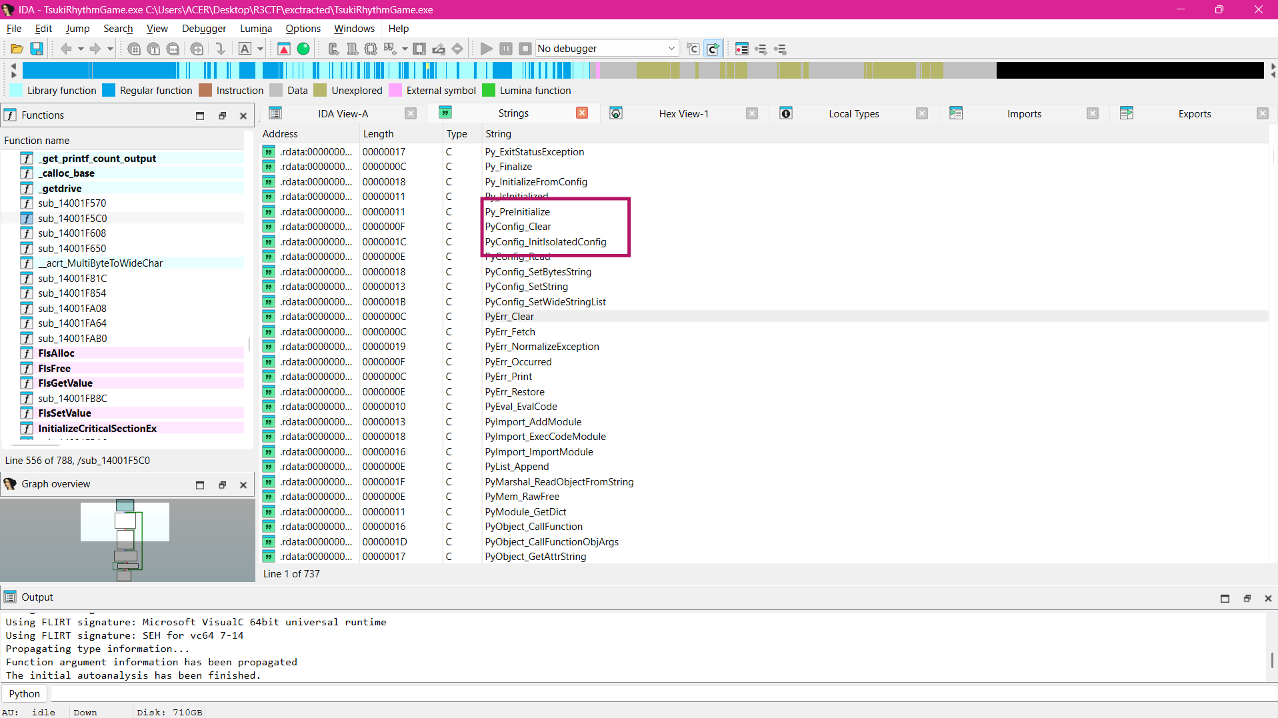
Task: Open the forward-history dropdown arrow
Action: pyautogui.click(x=110, y=49)
